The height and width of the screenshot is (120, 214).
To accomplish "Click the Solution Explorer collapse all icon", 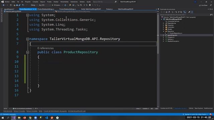I will coord(179,12).
